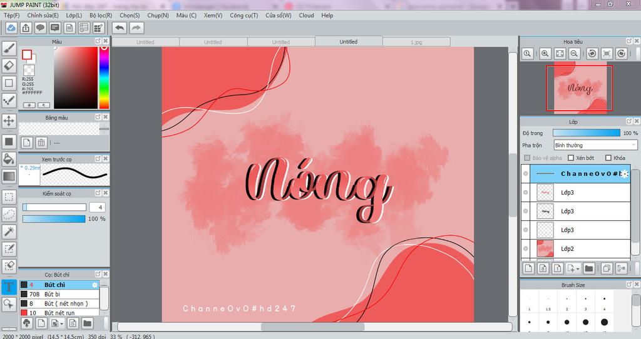The width and height of the screenshot is (641, 339).
Task: Click the Undo arrow
Action: (120, 28)
